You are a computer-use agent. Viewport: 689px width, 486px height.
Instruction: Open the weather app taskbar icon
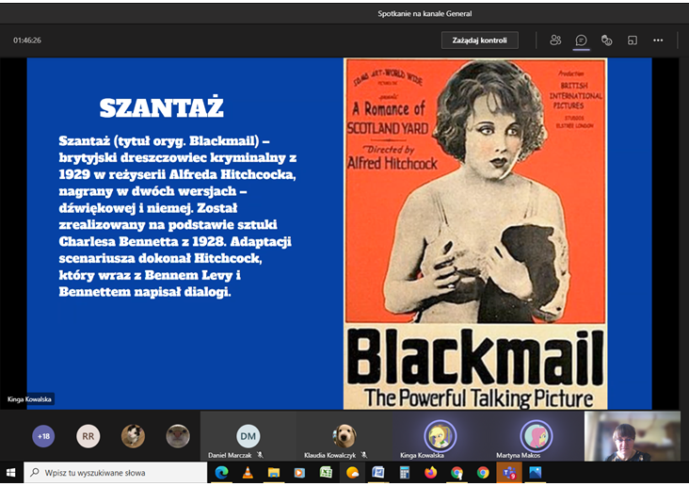pyautogui.click(x=352, y=473)
